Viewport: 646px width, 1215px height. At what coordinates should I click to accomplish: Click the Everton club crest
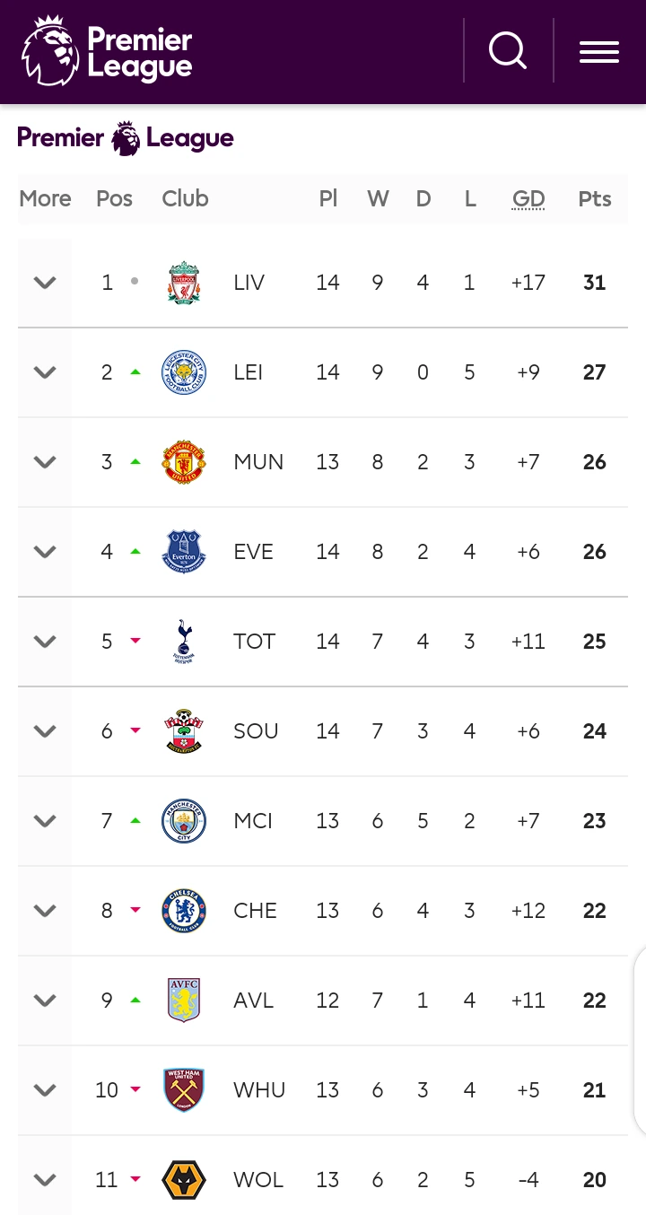pos(184,552)
